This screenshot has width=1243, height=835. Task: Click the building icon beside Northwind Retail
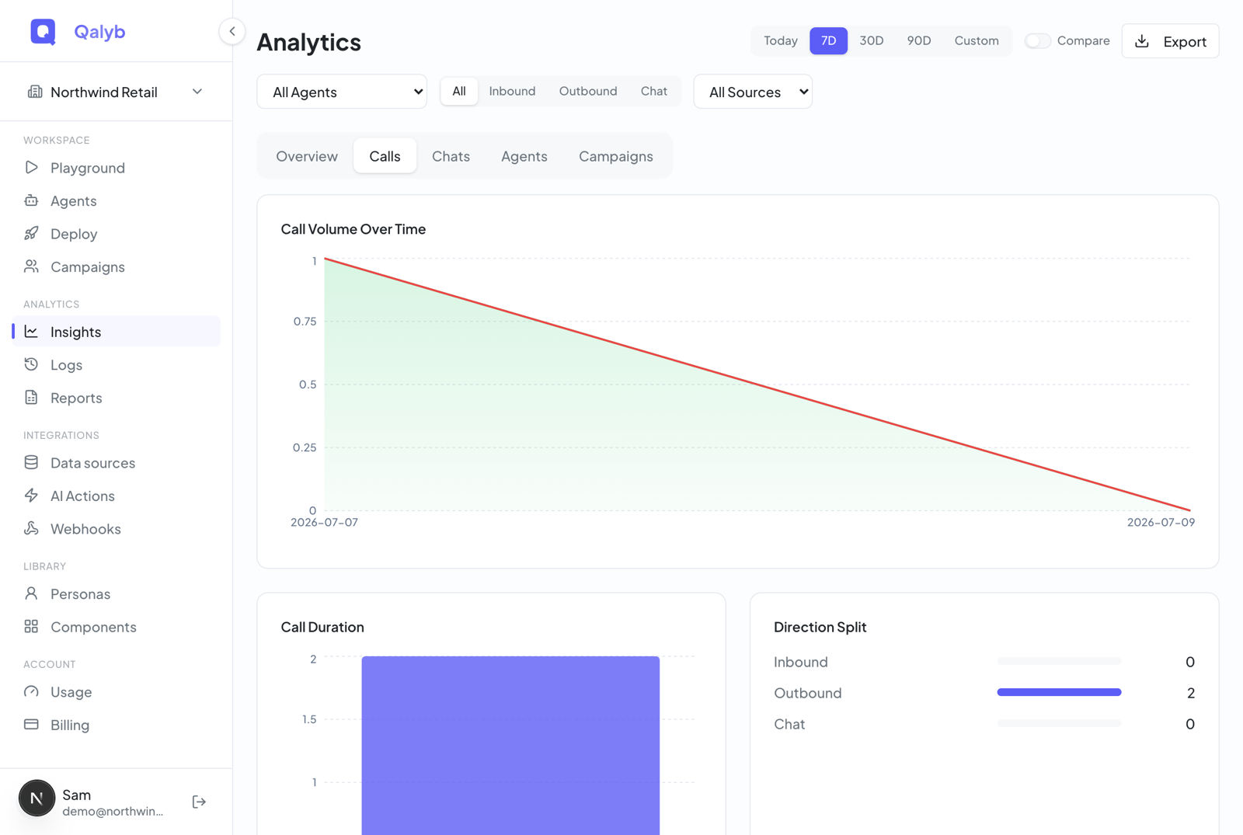pos(34,92)
